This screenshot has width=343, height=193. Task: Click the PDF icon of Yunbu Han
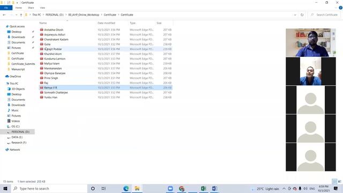[42, 97]
